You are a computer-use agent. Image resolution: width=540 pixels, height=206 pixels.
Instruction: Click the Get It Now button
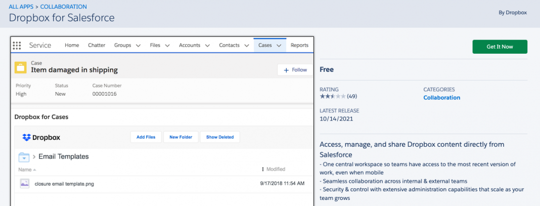pos(500,47)
